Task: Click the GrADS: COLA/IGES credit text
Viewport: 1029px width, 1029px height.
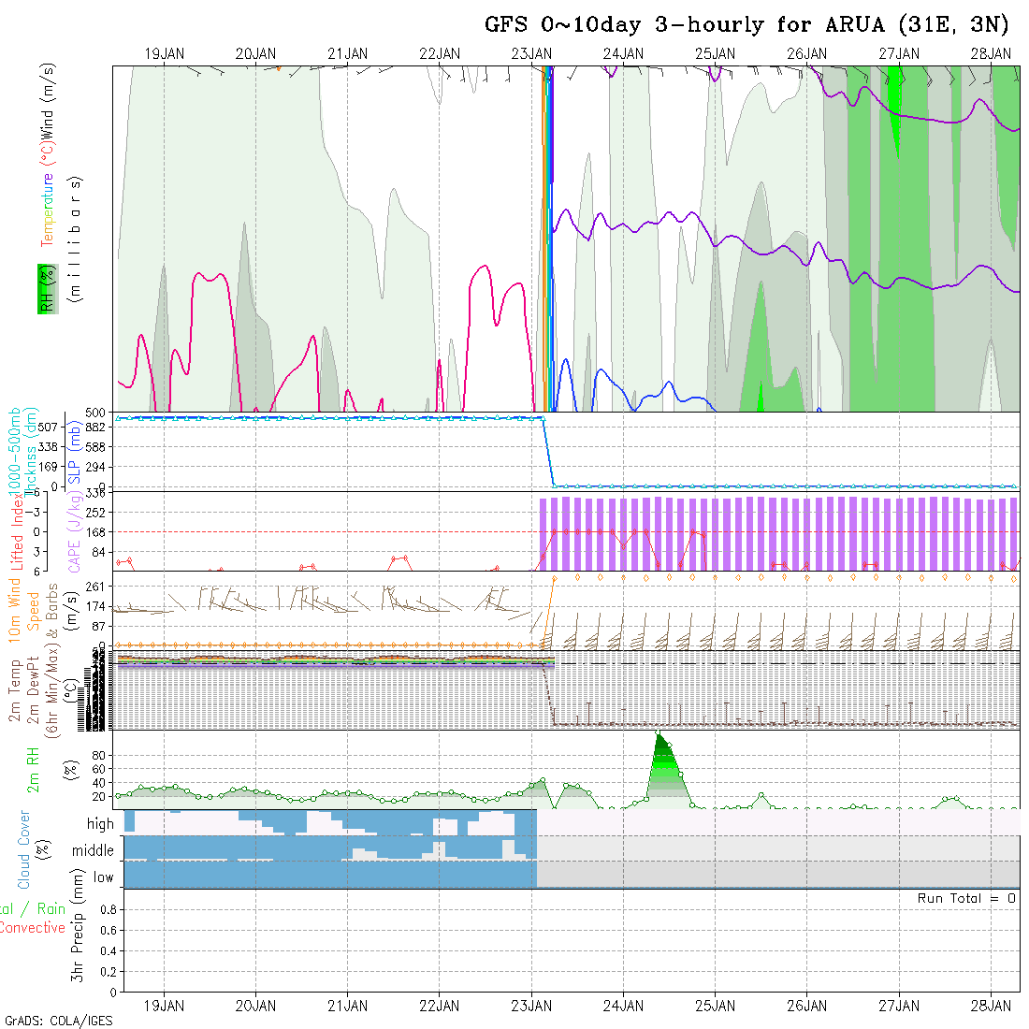Action: point(58,1021)
